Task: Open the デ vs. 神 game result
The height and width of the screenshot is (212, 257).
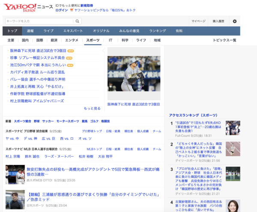Action: point(30,139)
